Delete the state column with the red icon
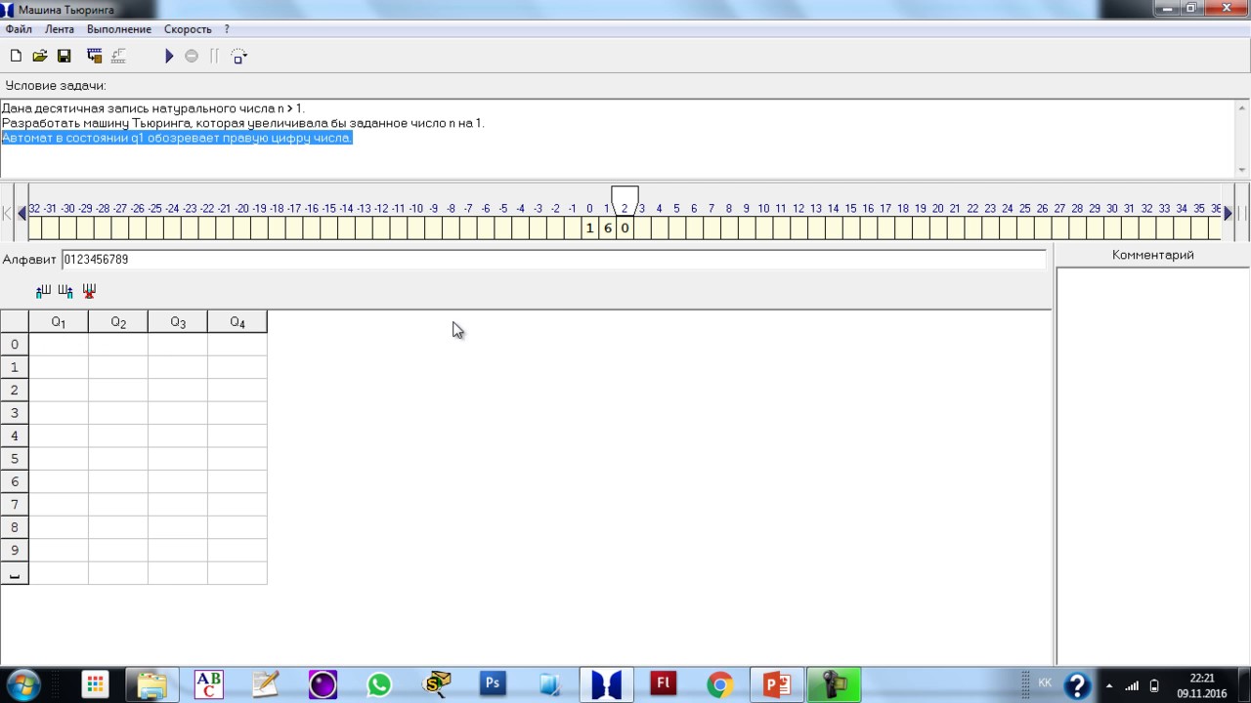The width and height of the screenshot is (1251, 703). click(x=89, y=291)
